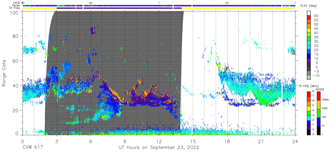Click the blue Noise strip above the plot
The height and width of the screenshot is (153, 332).
point(159,5)
